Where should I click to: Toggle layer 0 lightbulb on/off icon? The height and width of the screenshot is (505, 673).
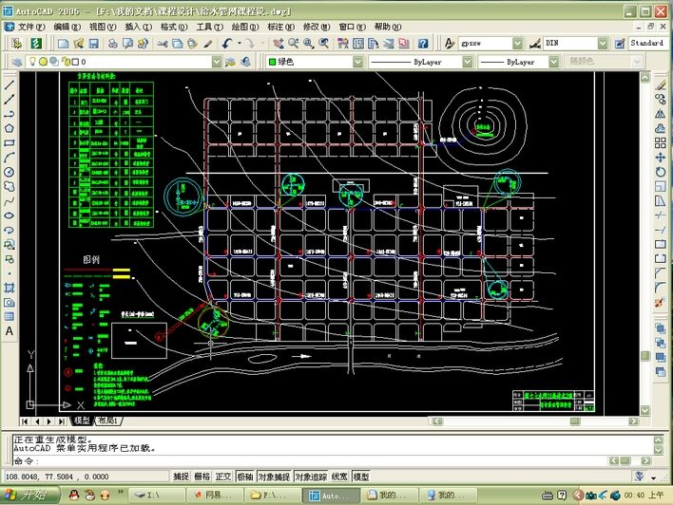click(32, 62)
